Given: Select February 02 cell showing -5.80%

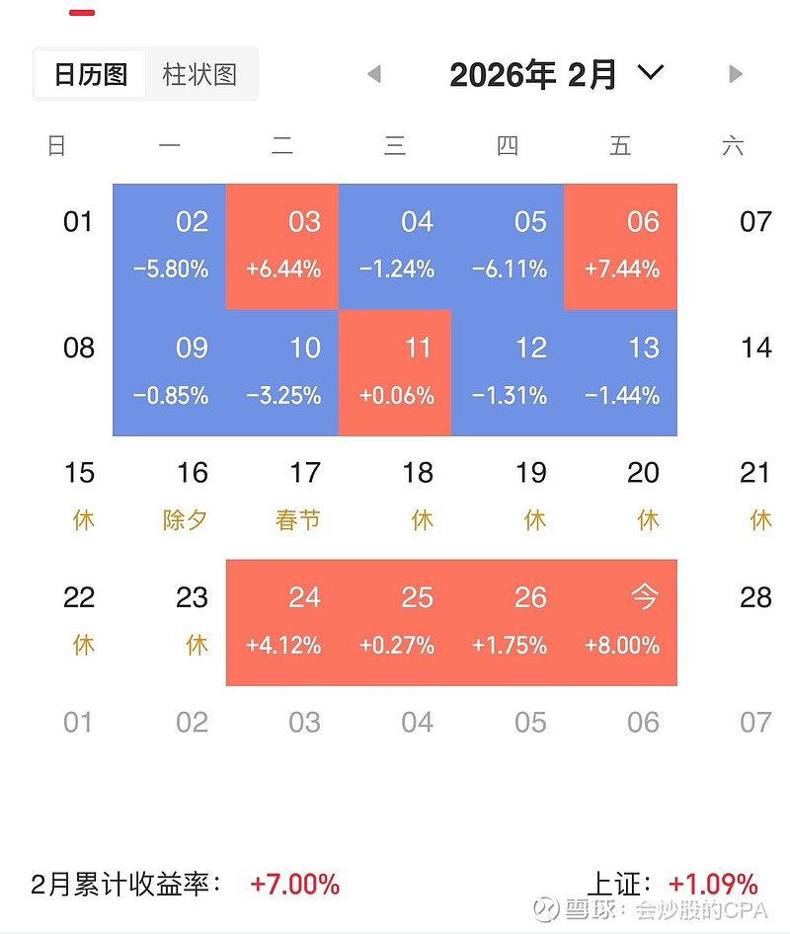Looking at the screenshot, I should 170,246.
